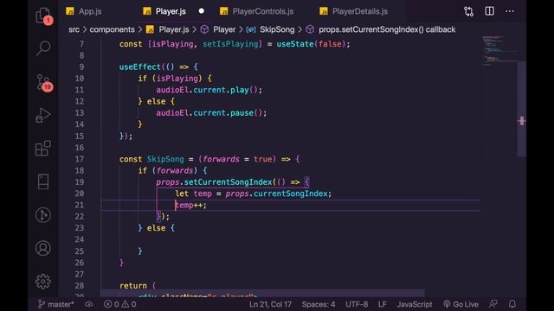
Task: Switch to the PlayerDetails.js tab
Action: tap(354, 11)
